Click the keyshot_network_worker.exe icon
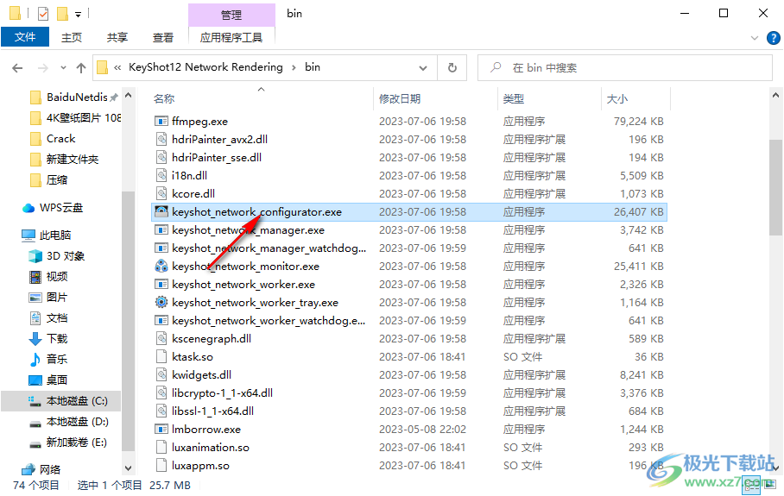784x496 pixels. pyautogui.click(x=161, y=284)
